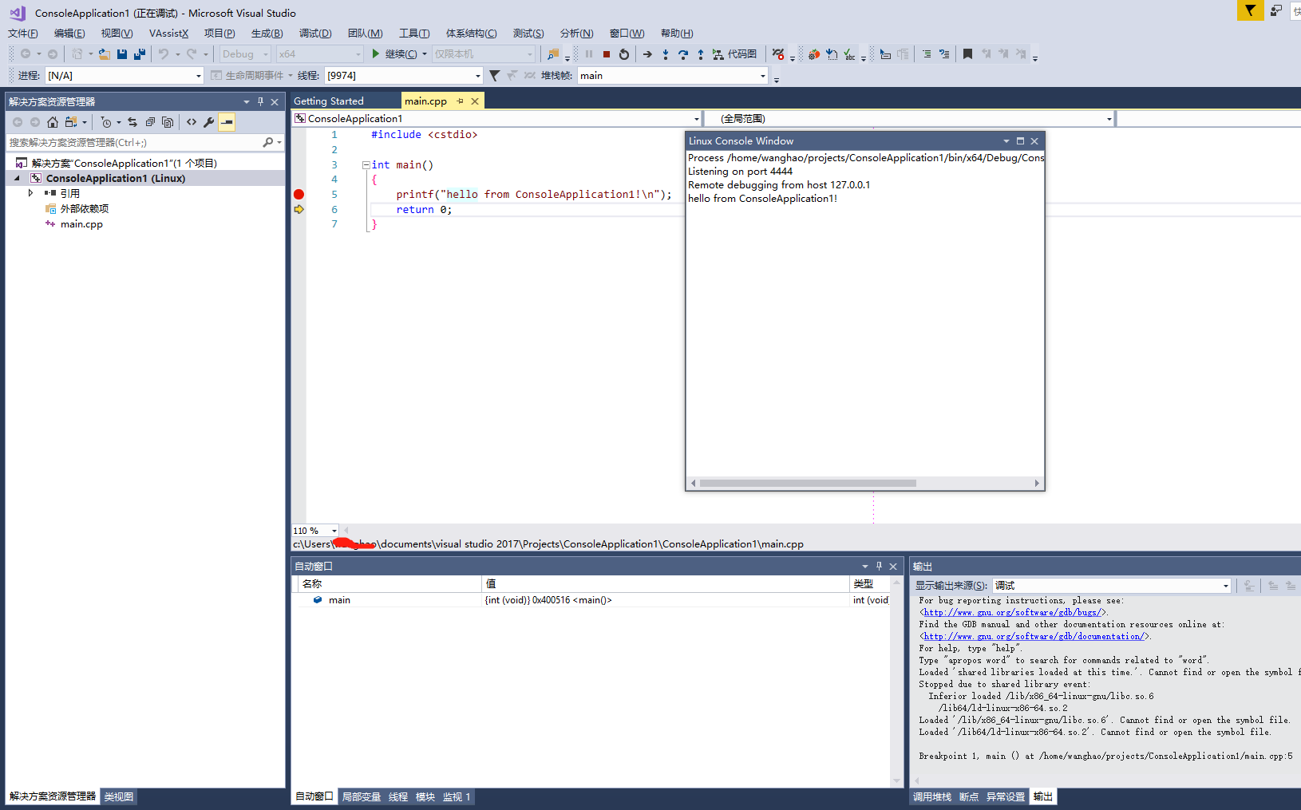Click Show All Files icon in Solution Explorer
The image size is (1301, 810).
tap(168, 122)
